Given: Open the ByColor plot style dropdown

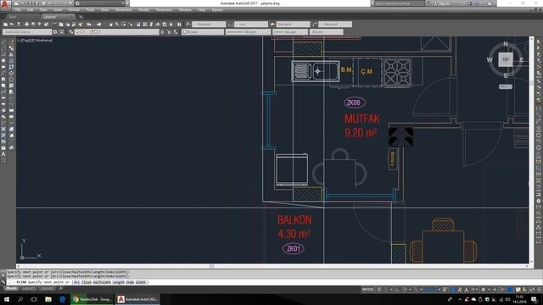Looking at the screenshot, I should point(326,32).
